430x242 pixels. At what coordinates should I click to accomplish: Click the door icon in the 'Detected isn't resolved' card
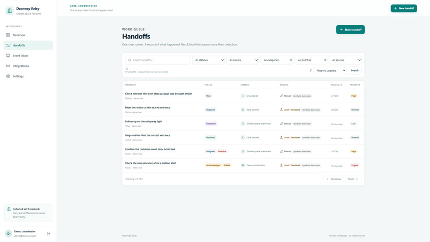[9, 209]
